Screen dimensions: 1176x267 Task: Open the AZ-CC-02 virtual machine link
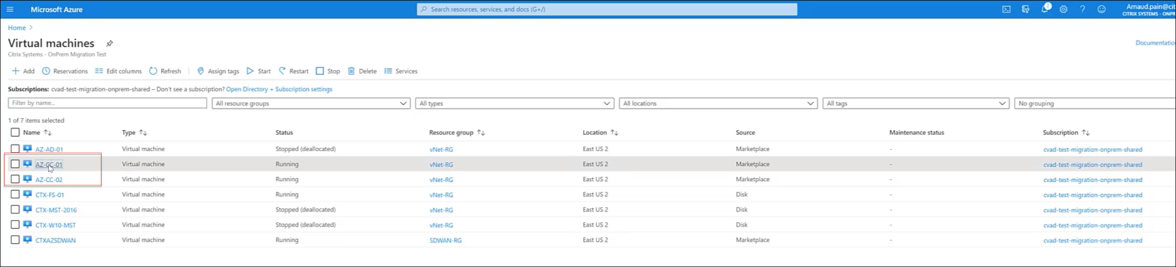click(49, 179)
